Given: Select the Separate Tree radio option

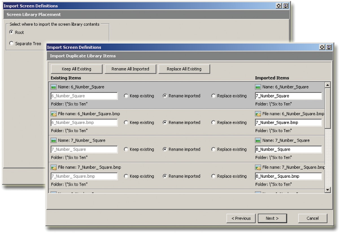Looking at the screenshot, I should point(12,43).
